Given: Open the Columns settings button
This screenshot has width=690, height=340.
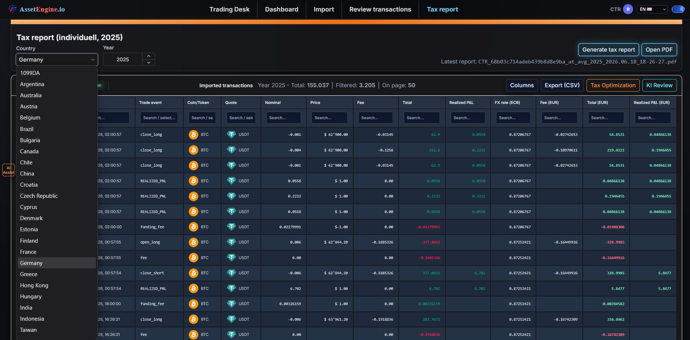Looking at the screenshot, I should (522, 85).
